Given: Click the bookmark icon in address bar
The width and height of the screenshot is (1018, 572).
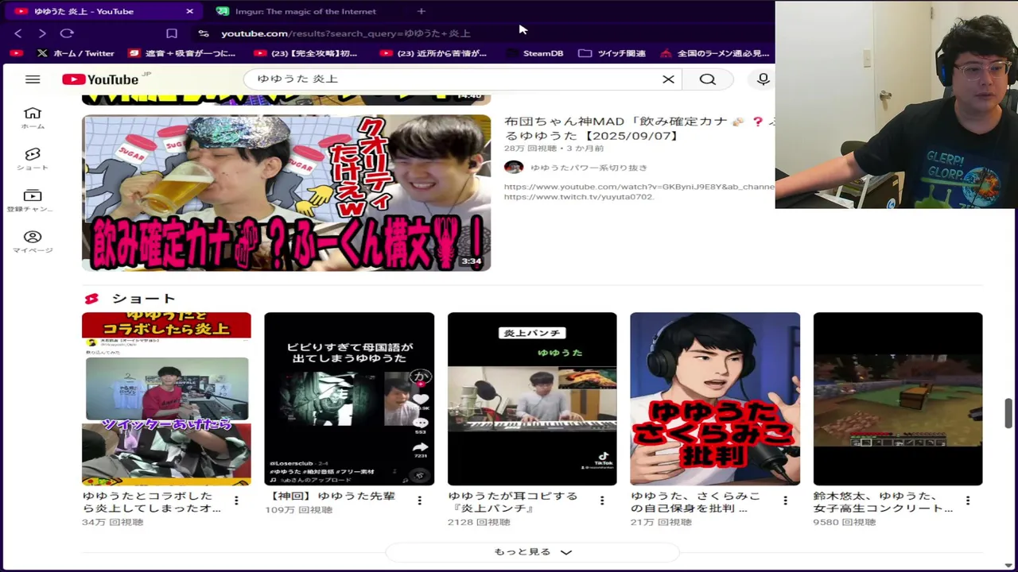Looking at the screenshot, I should (x=172, y=33).
